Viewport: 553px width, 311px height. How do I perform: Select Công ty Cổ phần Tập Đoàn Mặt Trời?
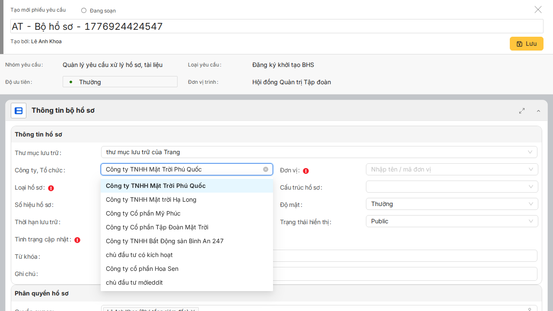point(157,227)
